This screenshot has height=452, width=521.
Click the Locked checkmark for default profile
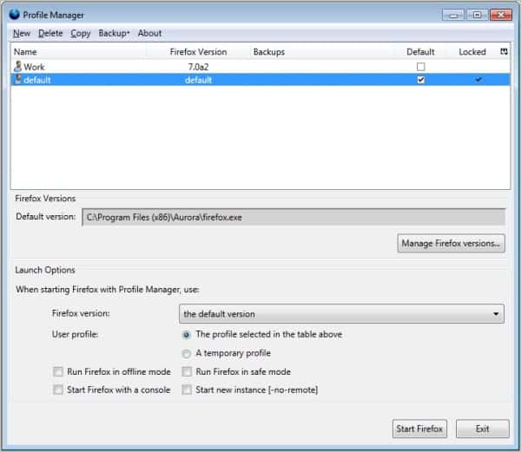click(477, 80)
